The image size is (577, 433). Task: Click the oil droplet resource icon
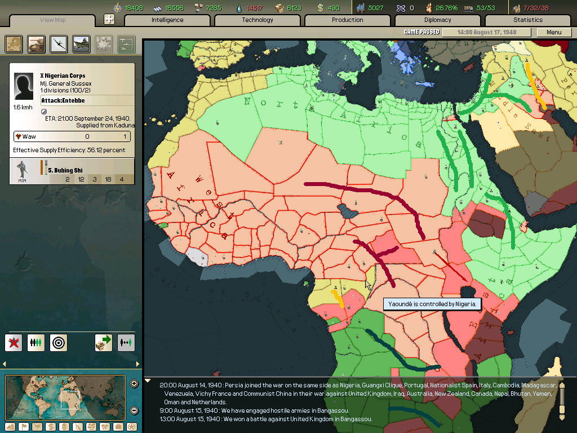239,8
